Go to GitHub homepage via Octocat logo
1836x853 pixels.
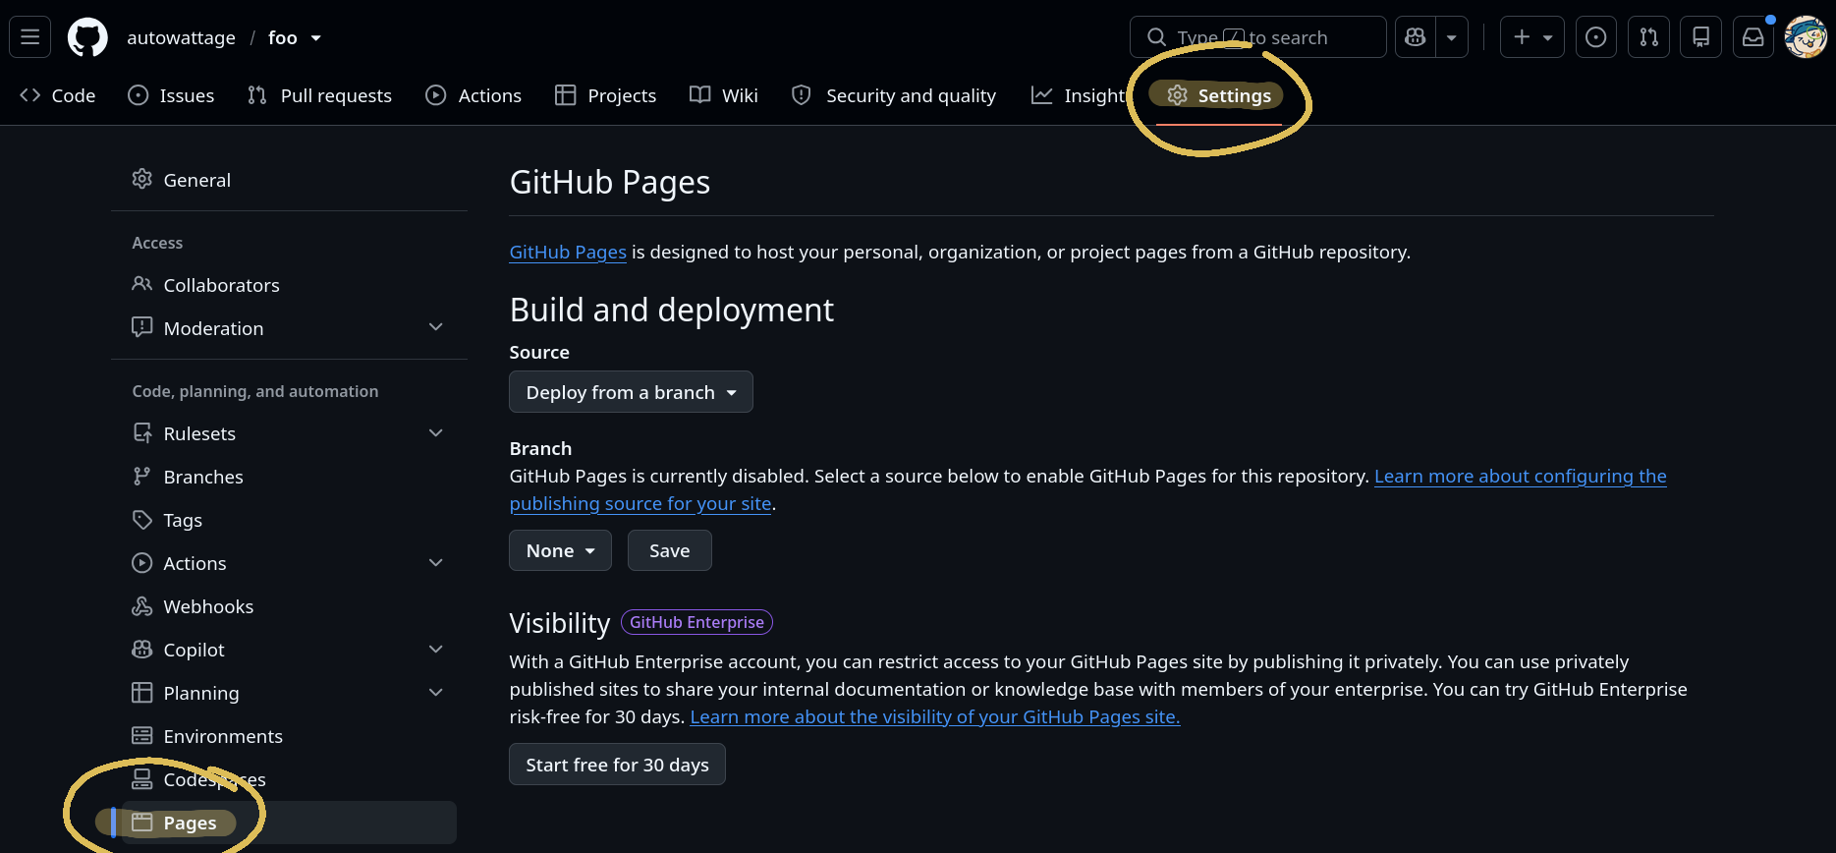[x=87, y=37]
